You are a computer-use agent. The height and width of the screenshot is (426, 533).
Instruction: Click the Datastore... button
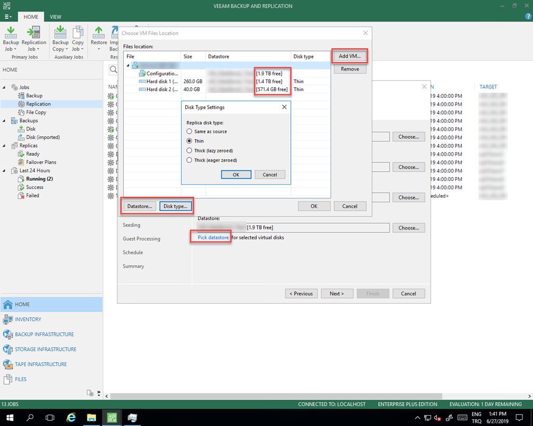tap(139, 206)
